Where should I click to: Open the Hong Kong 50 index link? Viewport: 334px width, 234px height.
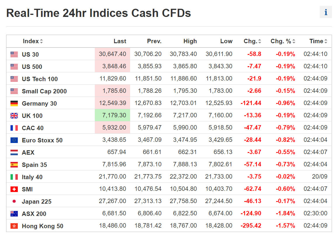43,226
